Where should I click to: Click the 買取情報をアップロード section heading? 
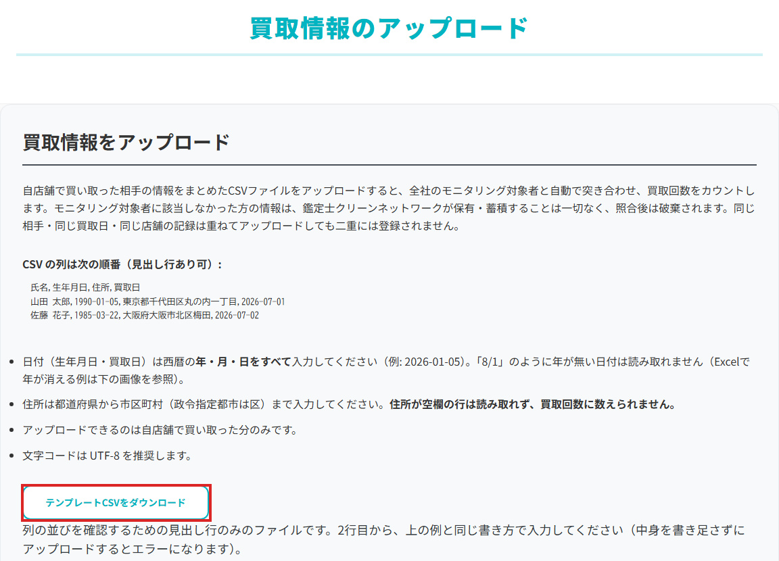126,143
